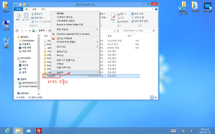Open recent locations dropdown beside Forward arrow
Screen dimensions: 215x134
pyautogui.click(x=26, y=31)
